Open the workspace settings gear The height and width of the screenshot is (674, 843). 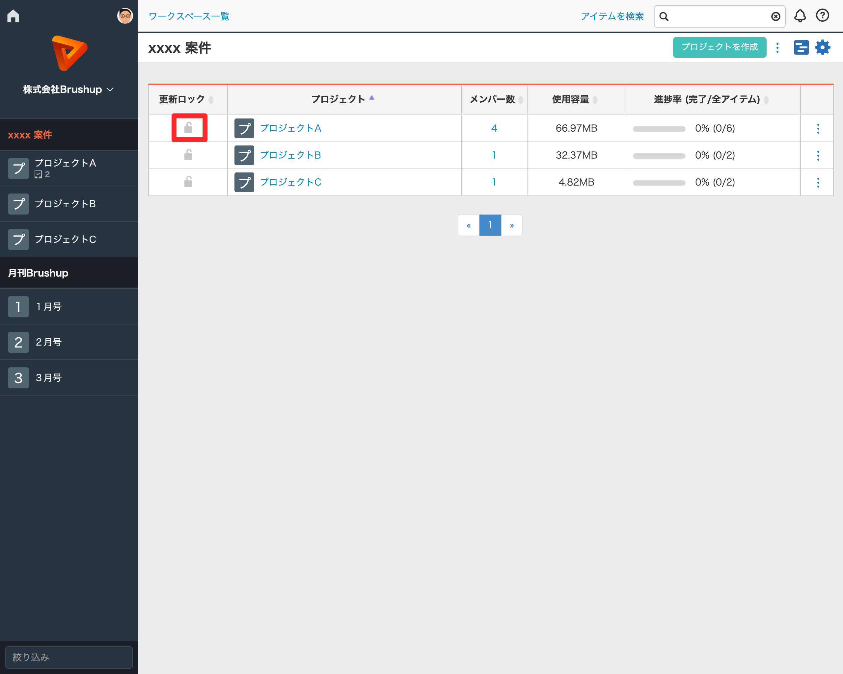[x=822, y=48]
